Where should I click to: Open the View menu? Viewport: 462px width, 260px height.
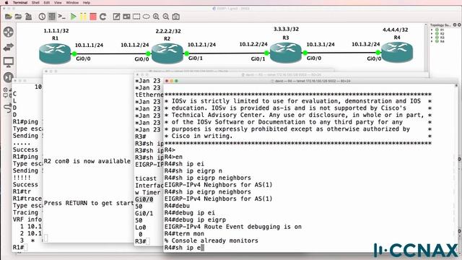[58, 2]
